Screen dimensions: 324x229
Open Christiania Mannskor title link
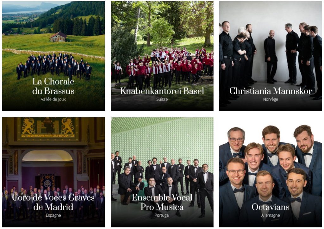point(271,91)
